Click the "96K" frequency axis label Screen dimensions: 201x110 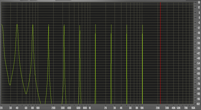[x=193, y=108]
